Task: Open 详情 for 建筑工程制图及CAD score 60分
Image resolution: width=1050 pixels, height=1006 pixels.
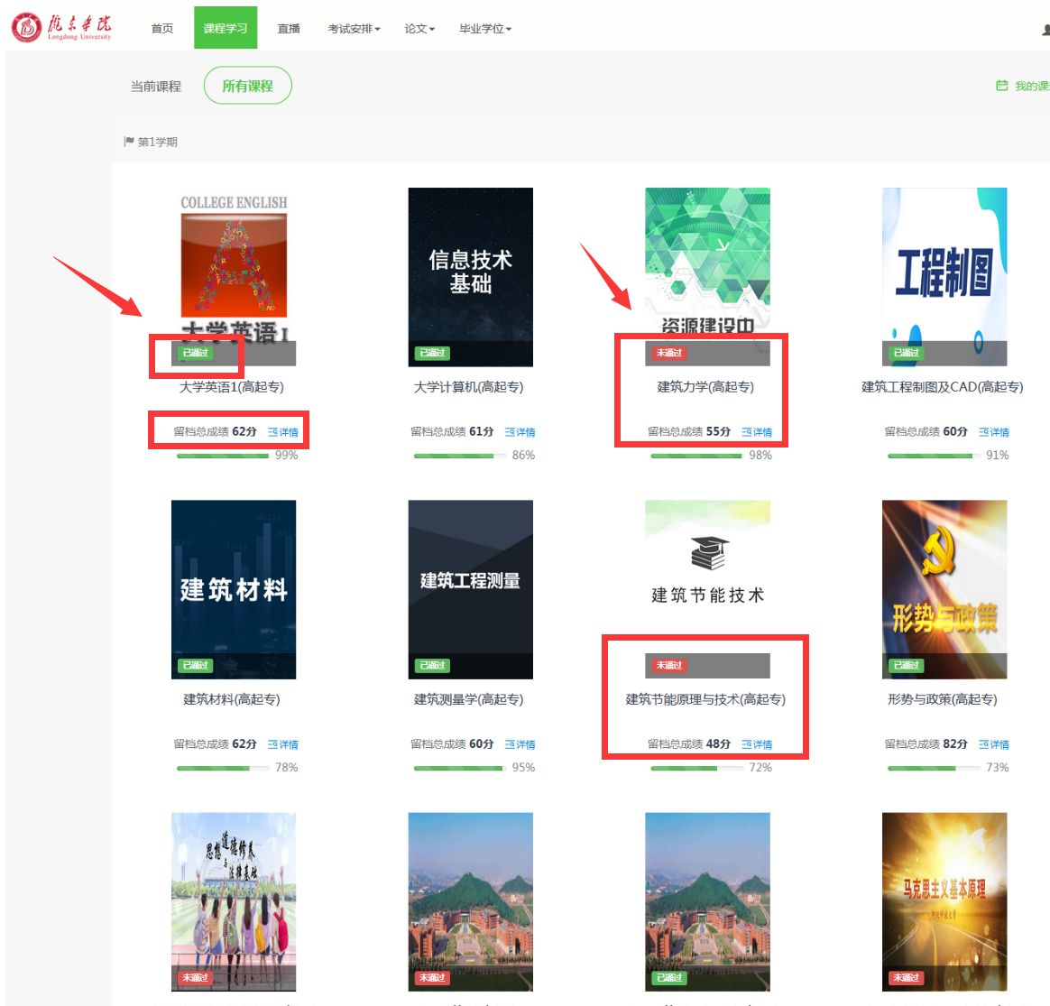Action: [x=994, y=432]
